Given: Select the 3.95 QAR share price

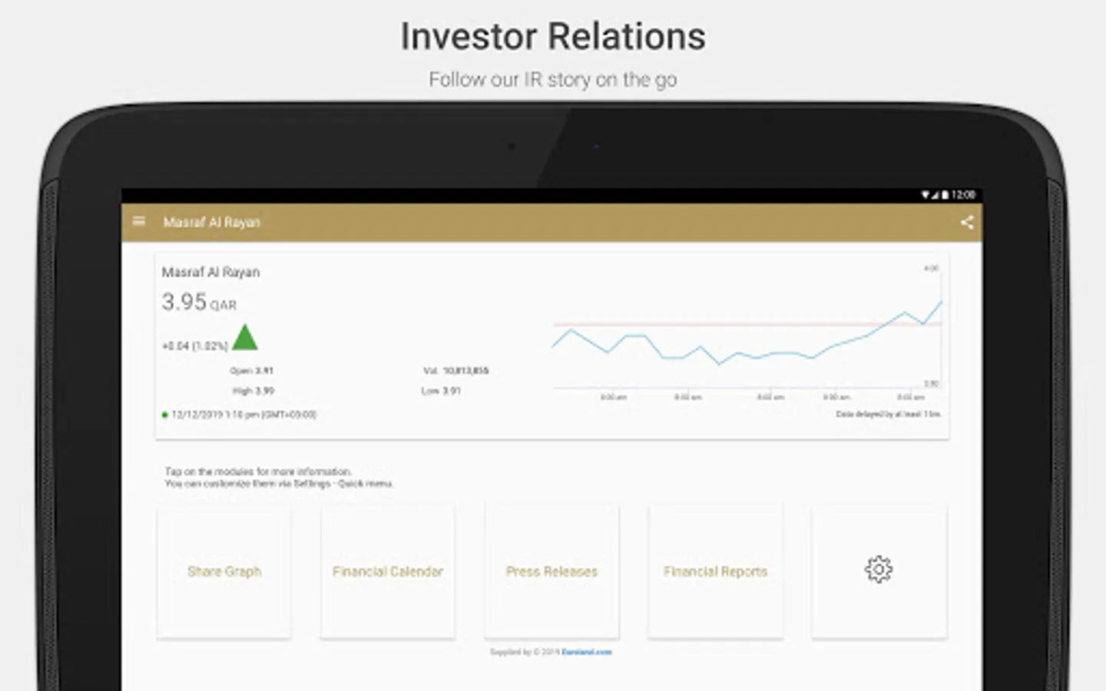Looking at the screenshot, I should (x=199, y=302).
